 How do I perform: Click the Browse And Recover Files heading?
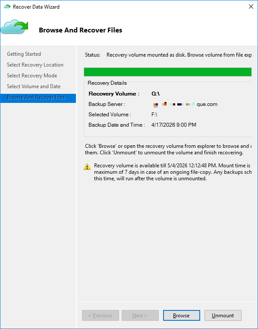coord(80,30)
